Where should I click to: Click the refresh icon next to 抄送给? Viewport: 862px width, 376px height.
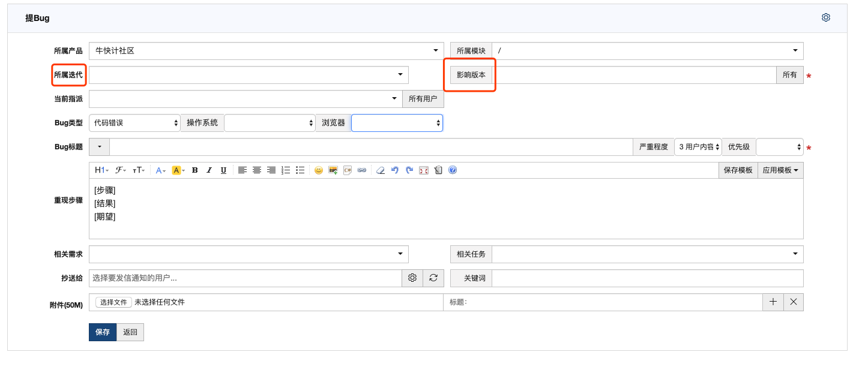(x=433, y=278)
